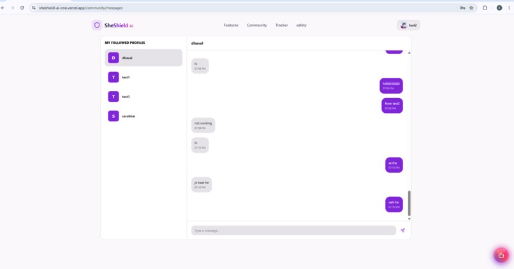Click the SheShield AI brand name
Image resolution: width=514 pixels, height=269 pixels.
[119, 25]
